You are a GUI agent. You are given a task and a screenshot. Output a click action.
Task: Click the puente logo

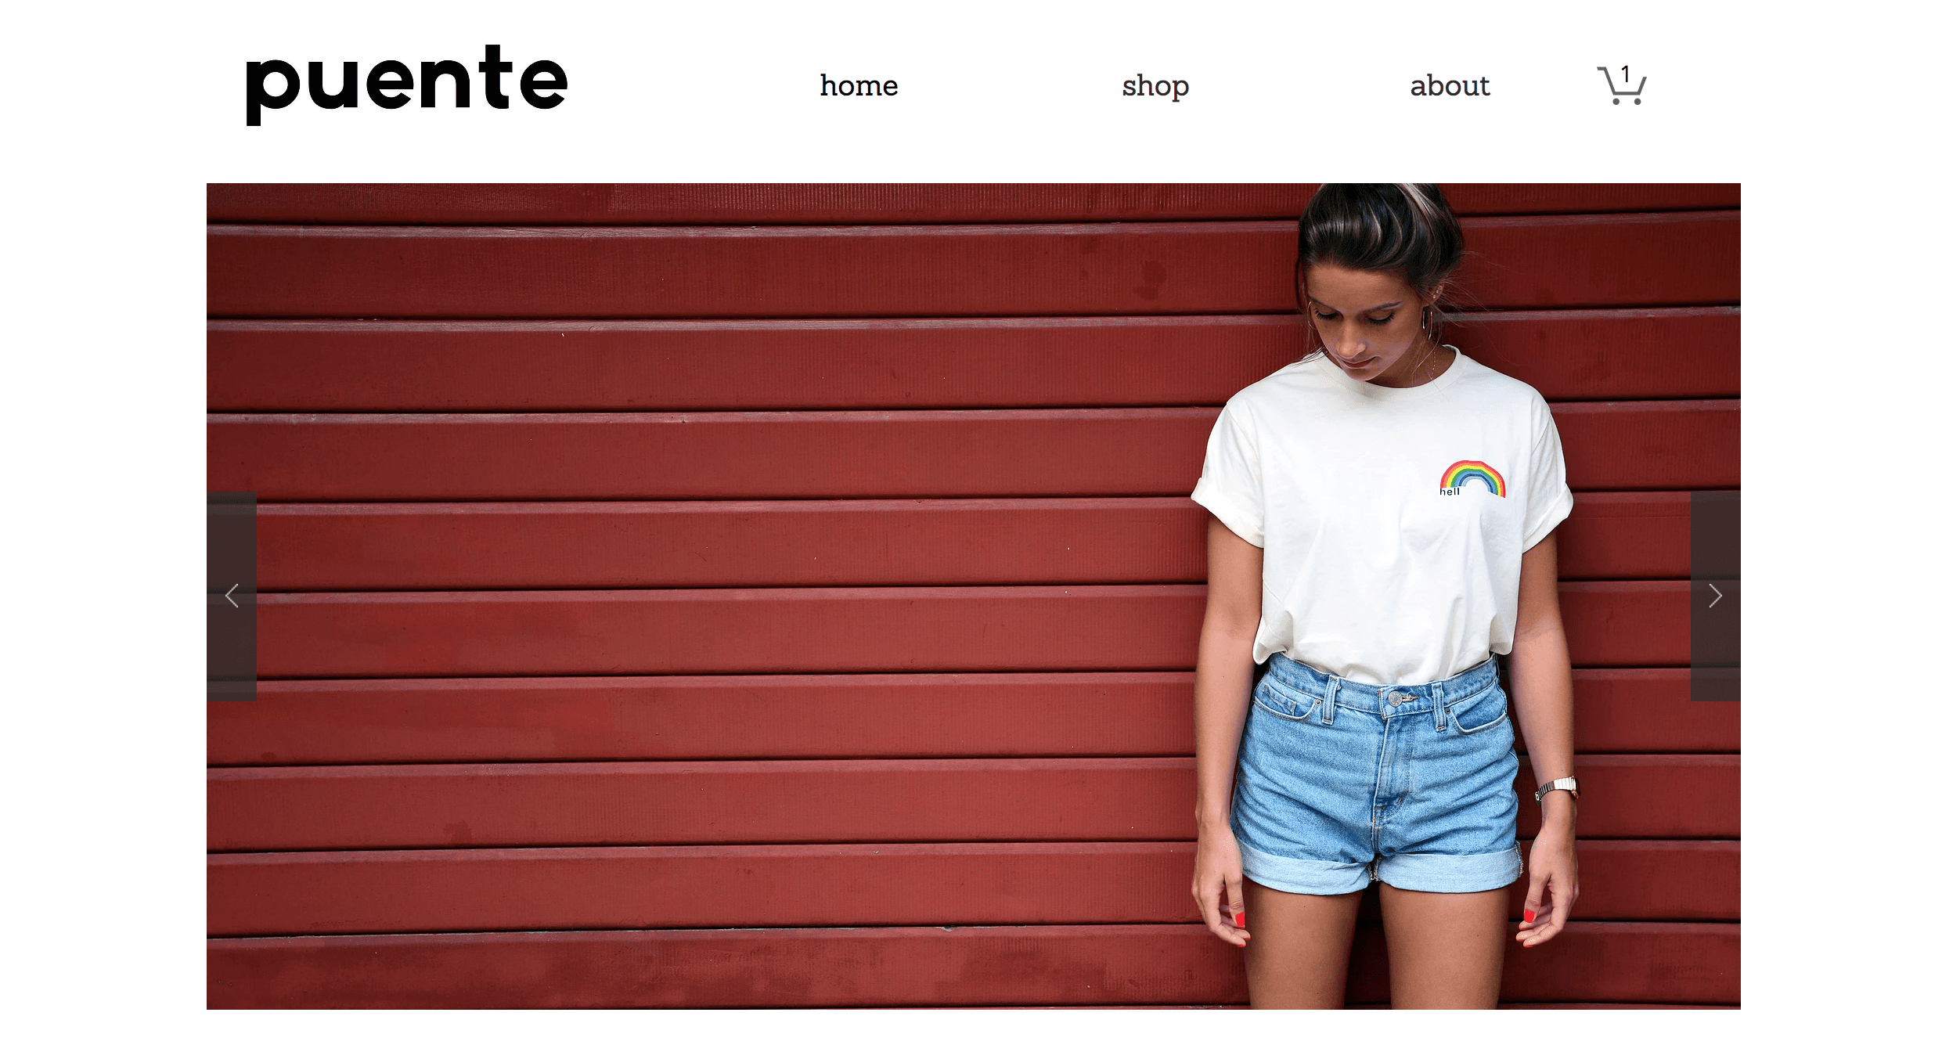click(406, 84)
